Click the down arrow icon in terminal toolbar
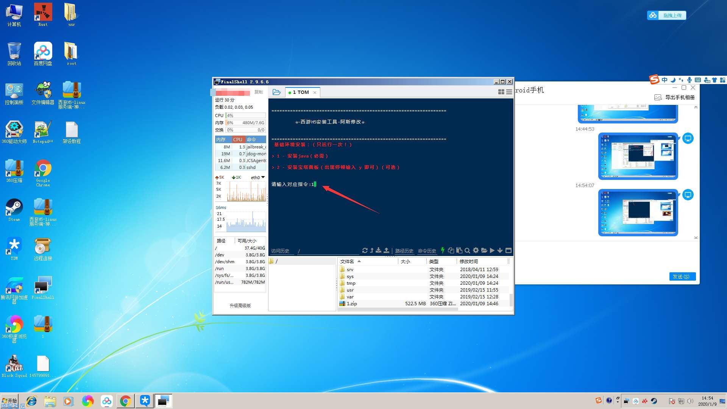This screenshot has height=409, width=727. (500, 250)
